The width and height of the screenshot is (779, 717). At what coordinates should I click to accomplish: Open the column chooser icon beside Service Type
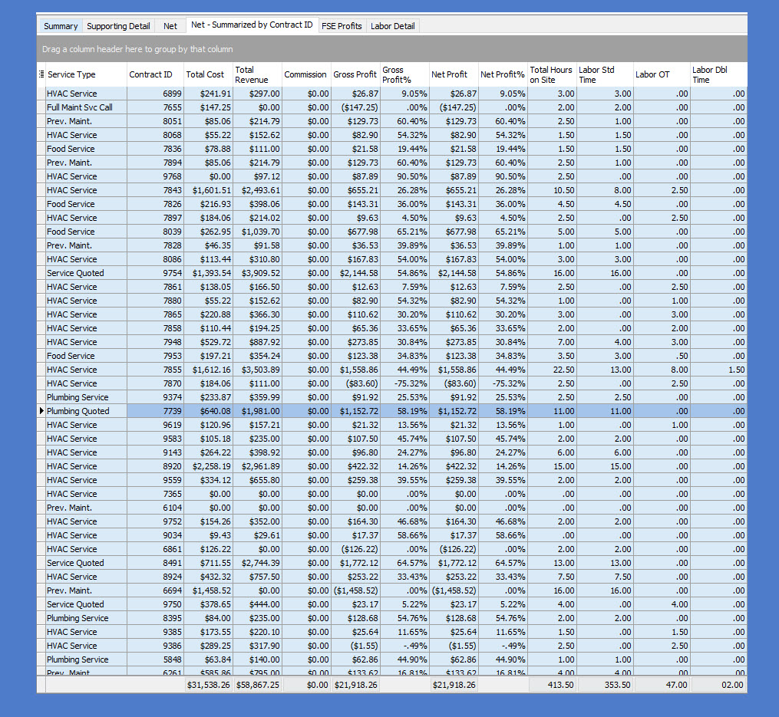(x=41, y=74)
